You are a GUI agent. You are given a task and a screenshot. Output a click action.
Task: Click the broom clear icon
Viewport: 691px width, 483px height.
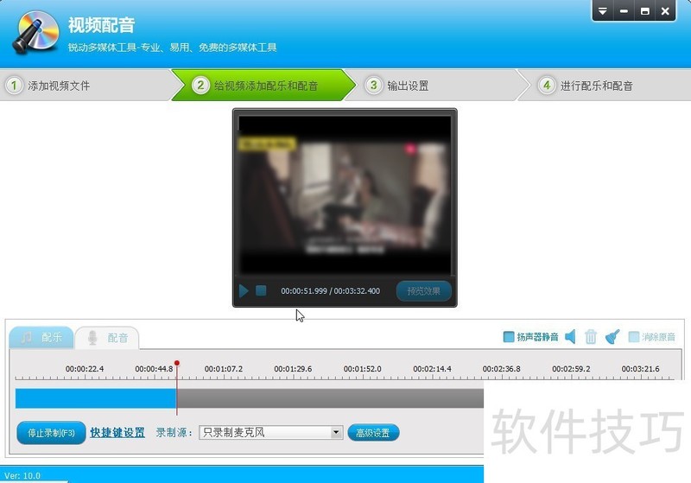(612, 337)
